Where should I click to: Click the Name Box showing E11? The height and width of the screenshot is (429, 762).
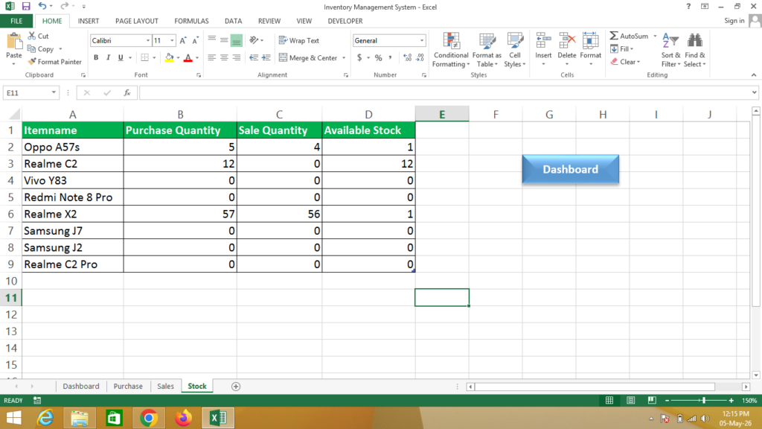[x=31, y=92]
